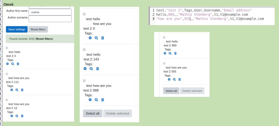Click the Save settings button
279x126 pixels.
[17, 29]
